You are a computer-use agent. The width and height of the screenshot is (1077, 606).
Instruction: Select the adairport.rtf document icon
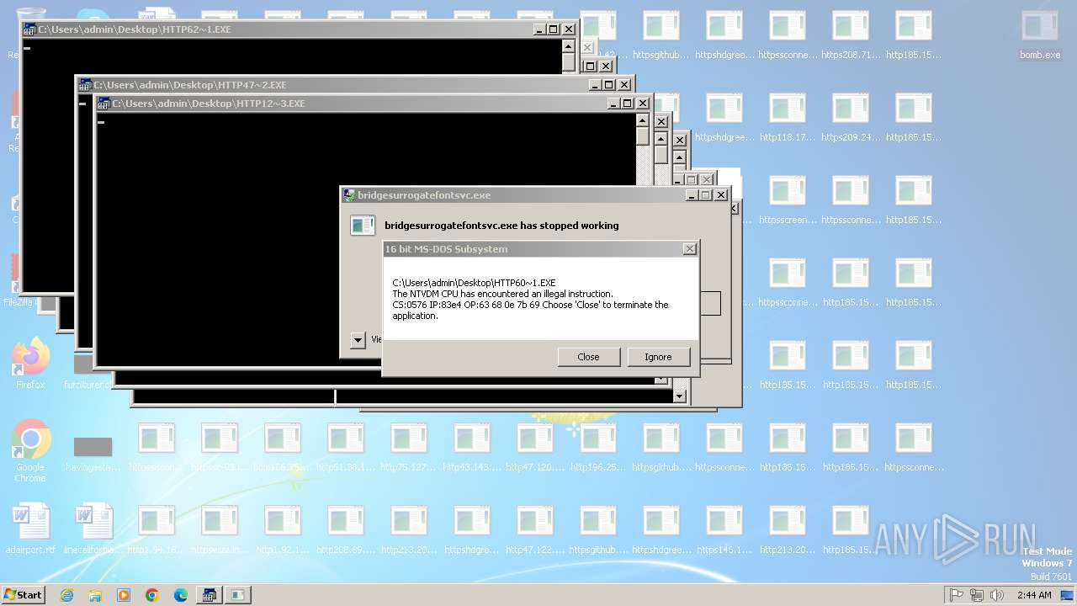click(30, 529)
